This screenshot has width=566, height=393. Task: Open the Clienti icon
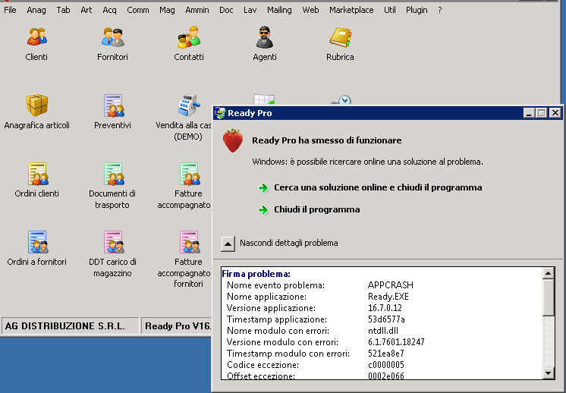point(36,36)
